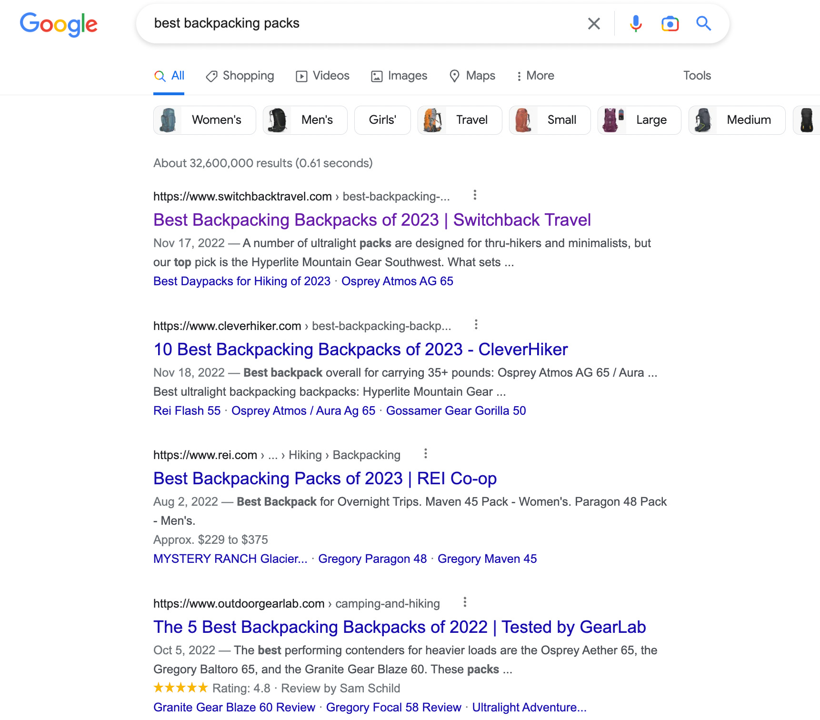
Task: Open Best Backpacking Backpacks Switchback Travel result
Action: point(372,220)
